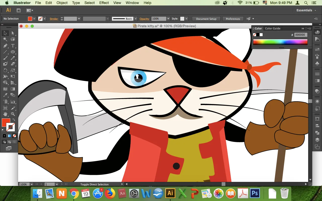The width and height of the screenshot is (322, 201).
Task: Pick a color from the spectrum bar
Action: (x=280, y=42)
